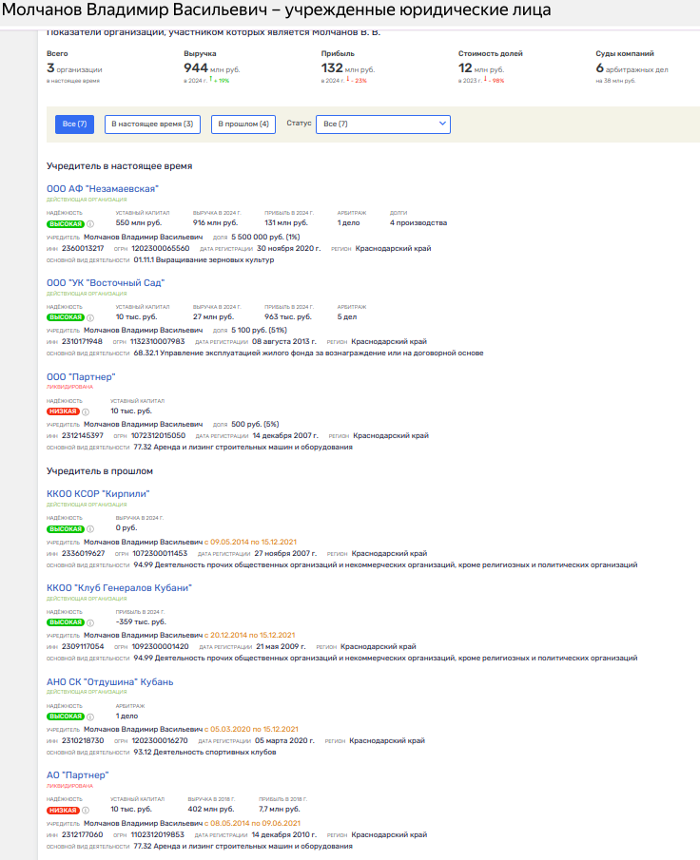The height and width of the screenshot is (860, 700).
Task: Click ИНН 2310218730 value
Action: (x=83, y=741)
